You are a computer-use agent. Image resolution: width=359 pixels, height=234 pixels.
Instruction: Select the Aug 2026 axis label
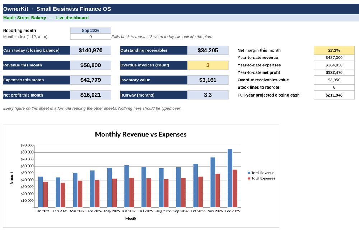(163, 211)
